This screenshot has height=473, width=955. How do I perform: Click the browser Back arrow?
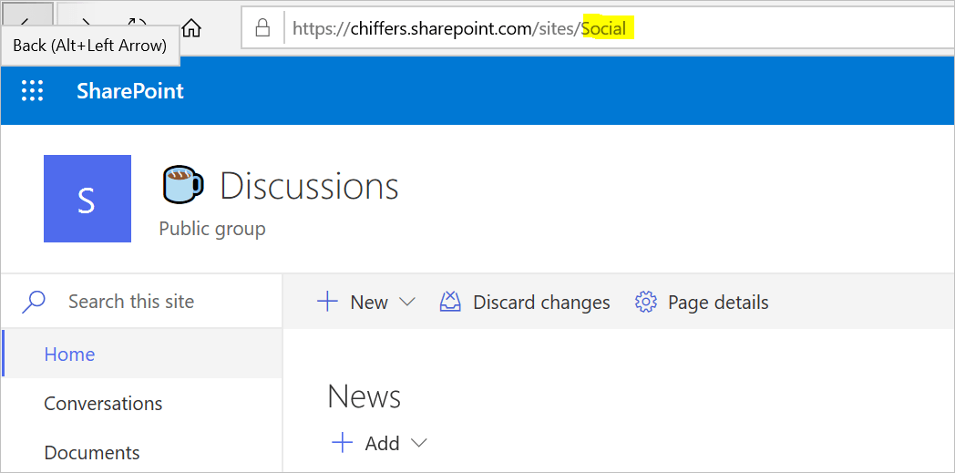pos(26,22)
